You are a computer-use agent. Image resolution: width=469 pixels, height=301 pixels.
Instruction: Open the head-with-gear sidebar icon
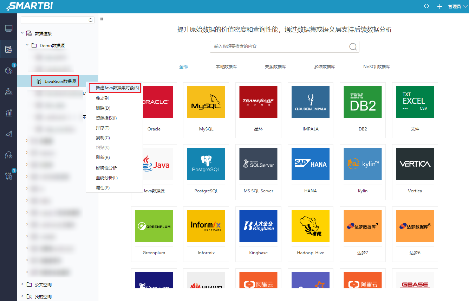(x=9, y=155)
